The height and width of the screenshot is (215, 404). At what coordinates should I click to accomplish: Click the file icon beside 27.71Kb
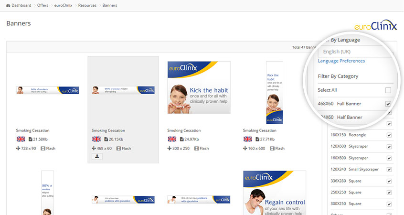point(257,139)
